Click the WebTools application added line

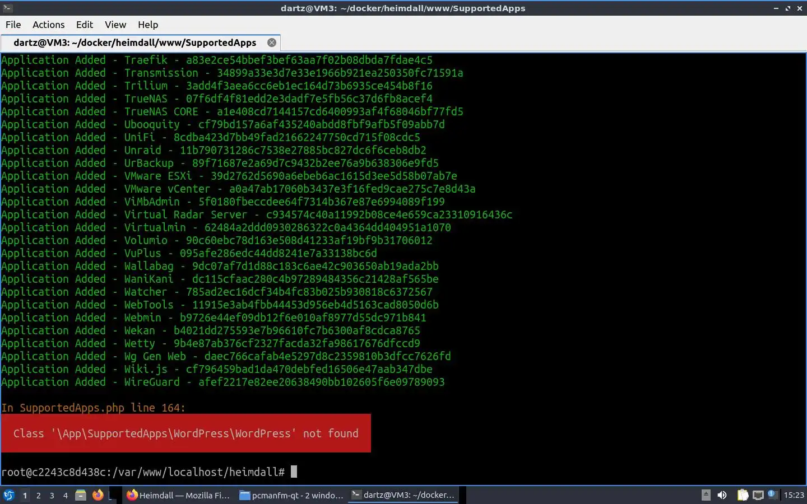point(220,305)
